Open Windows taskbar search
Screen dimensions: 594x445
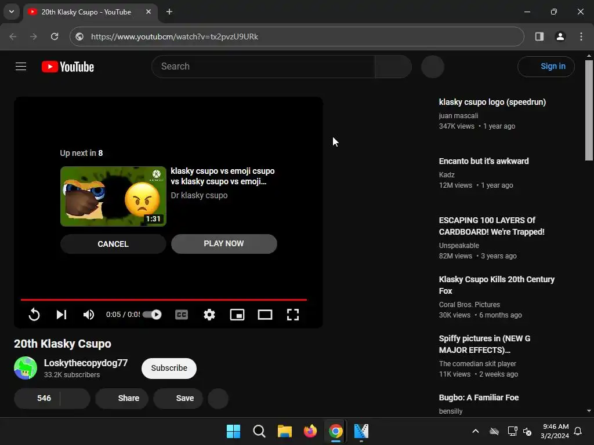[259, 431]
